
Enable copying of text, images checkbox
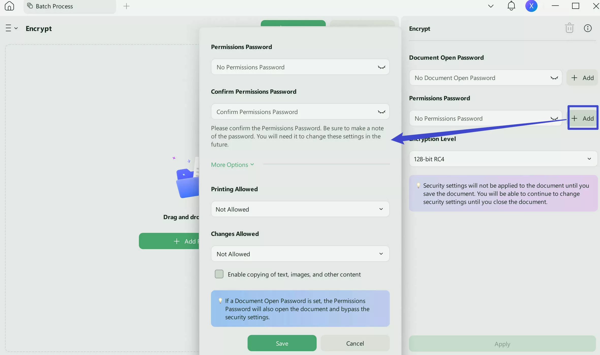pyautogui.click(x=219, y=274)
